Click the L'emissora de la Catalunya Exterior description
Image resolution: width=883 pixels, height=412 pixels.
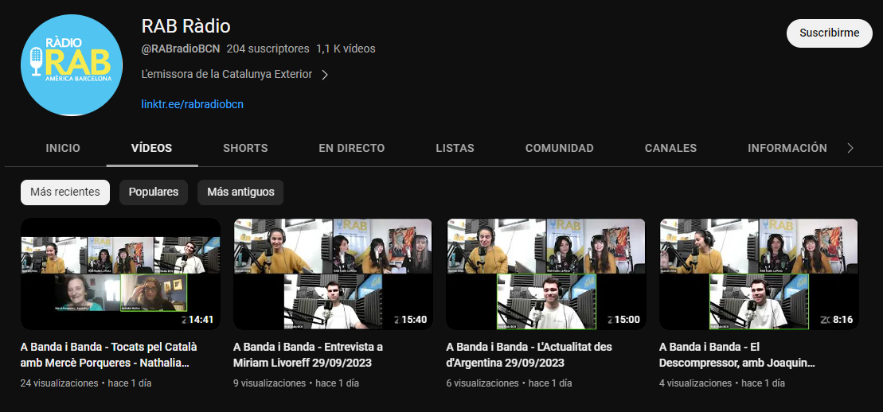(226, 75)
